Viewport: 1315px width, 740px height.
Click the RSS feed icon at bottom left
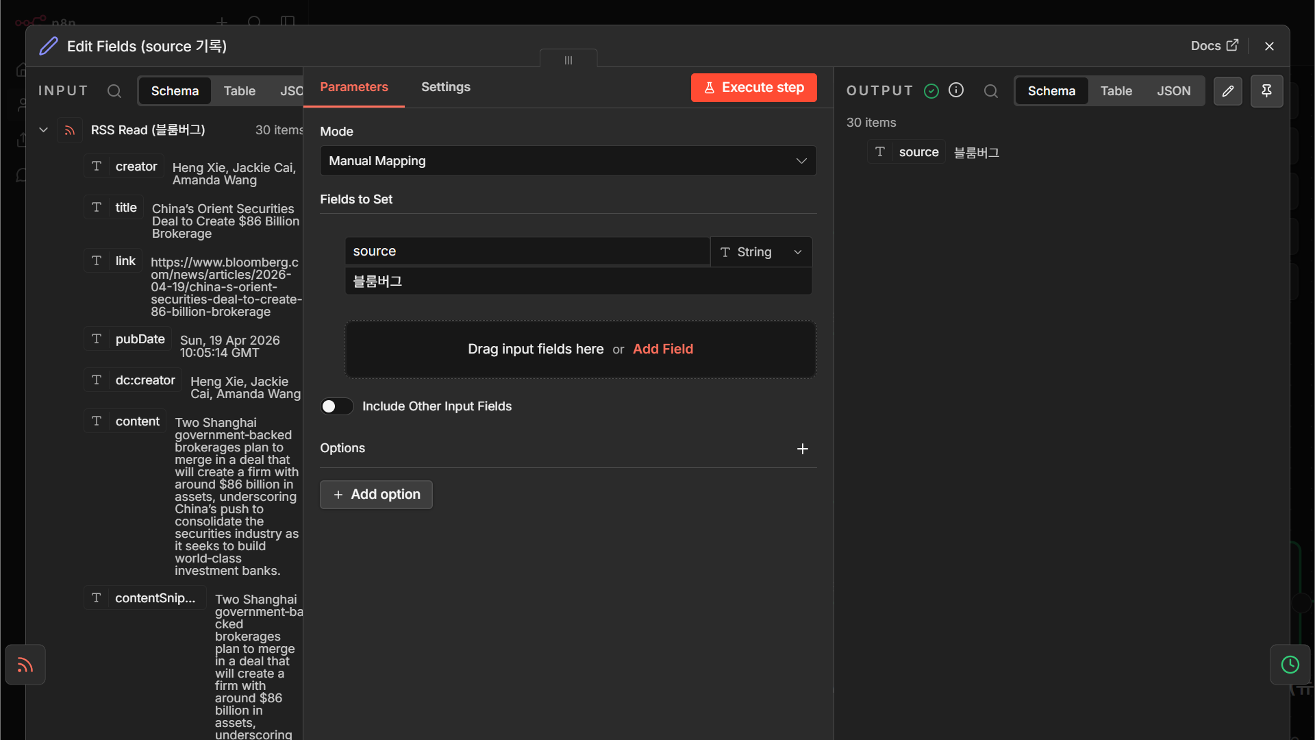[x=25, y=665]
